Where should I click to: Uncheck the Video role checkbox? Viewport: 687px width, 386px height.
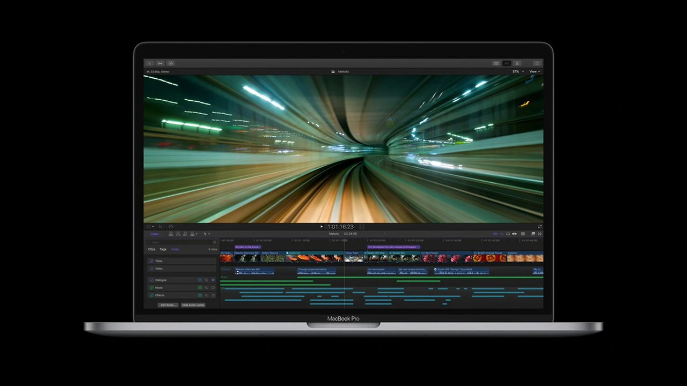click(x=151, y=269)
